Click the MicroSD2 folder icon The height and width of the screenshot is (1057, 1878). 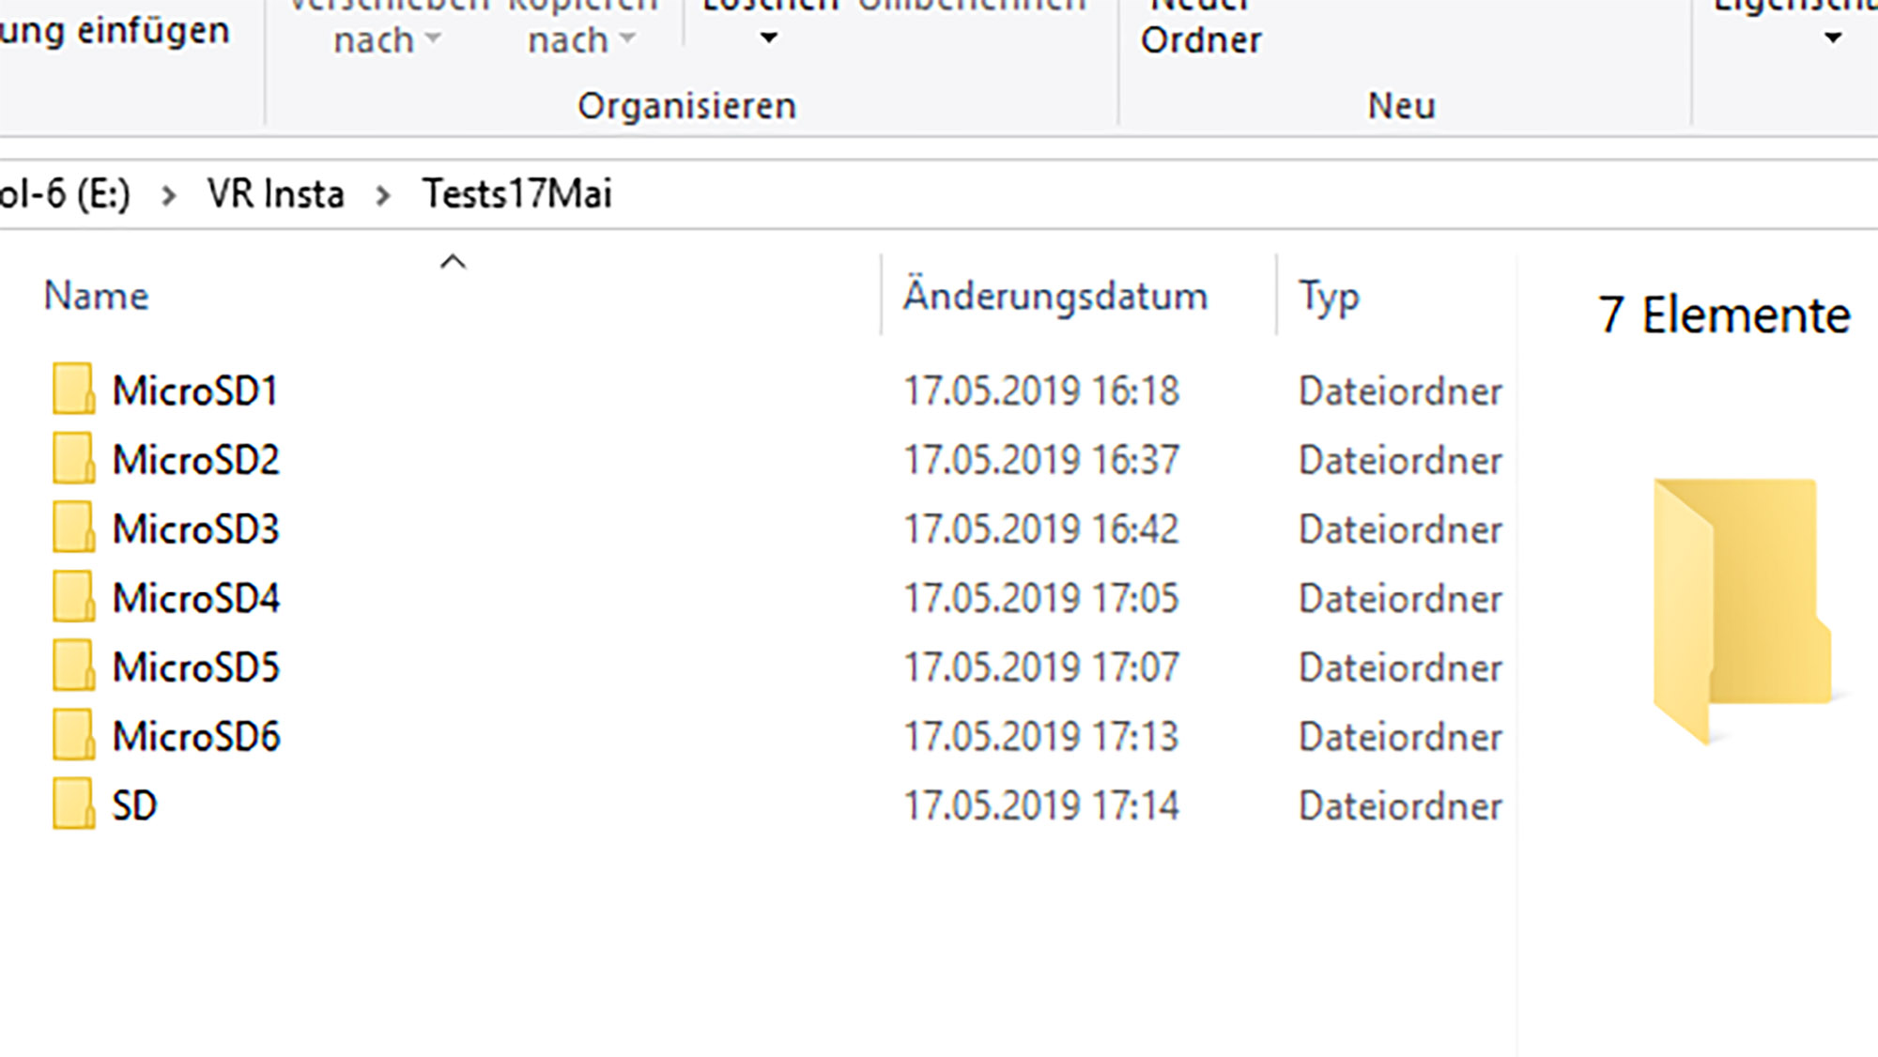[x=73, y=459]
